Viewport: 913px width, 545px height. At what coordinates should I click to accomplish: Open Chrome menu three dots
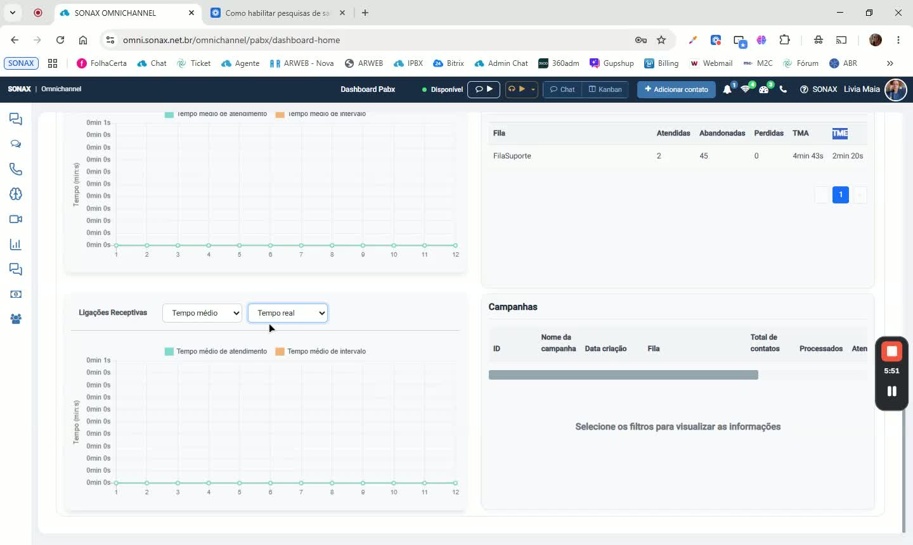[898, 40]
